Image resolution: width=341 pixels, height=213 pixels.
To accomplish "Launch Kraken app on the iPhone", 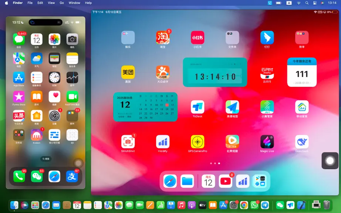I will [37, 135].
